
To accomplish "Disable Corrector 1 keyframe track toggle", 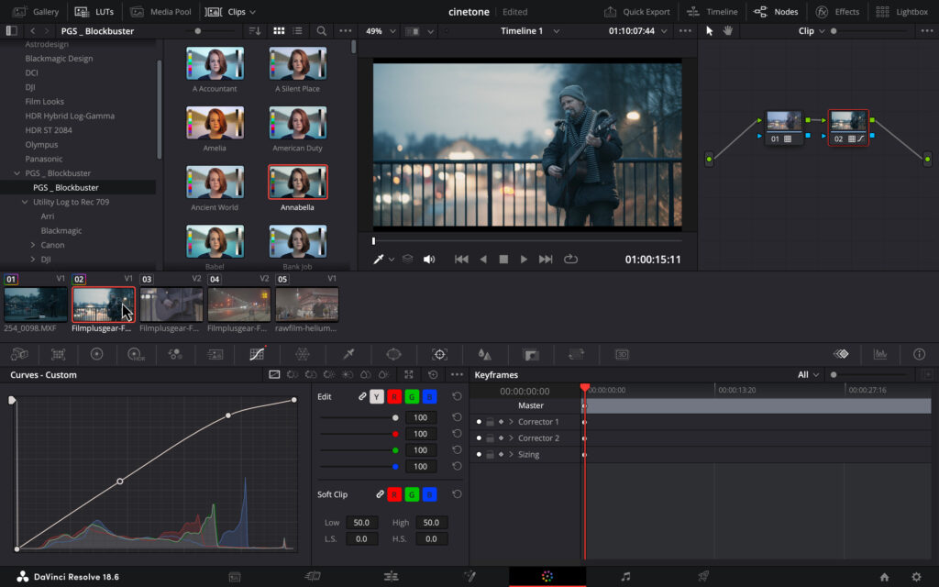I will click(479, 422).
